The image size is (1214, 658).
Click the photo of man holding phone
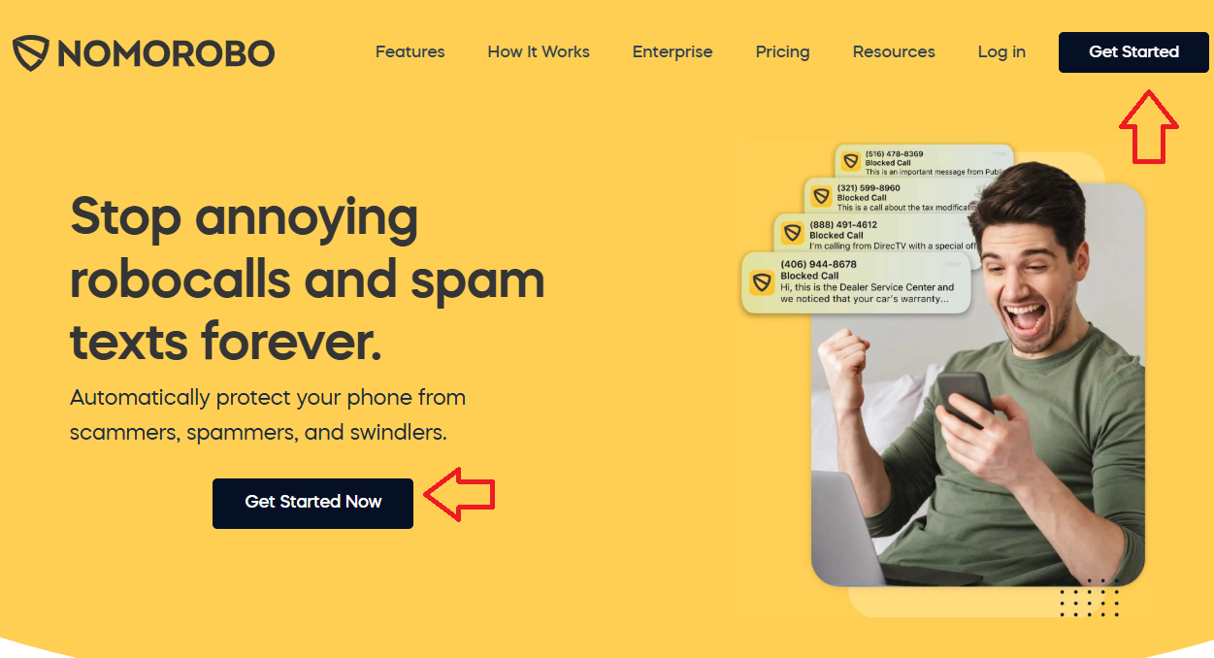tap(977, 383)
